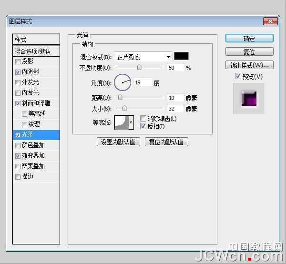Click the 不透明度 slider handle

(x=139, y=68)
